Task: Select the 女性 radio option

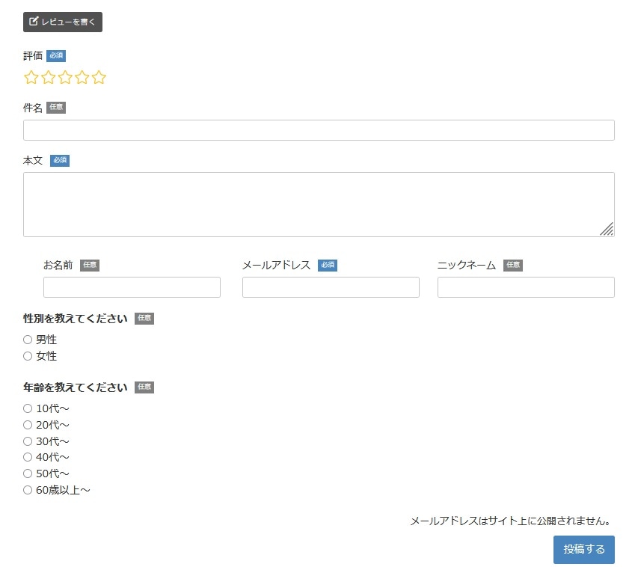Action: point(28,356)
